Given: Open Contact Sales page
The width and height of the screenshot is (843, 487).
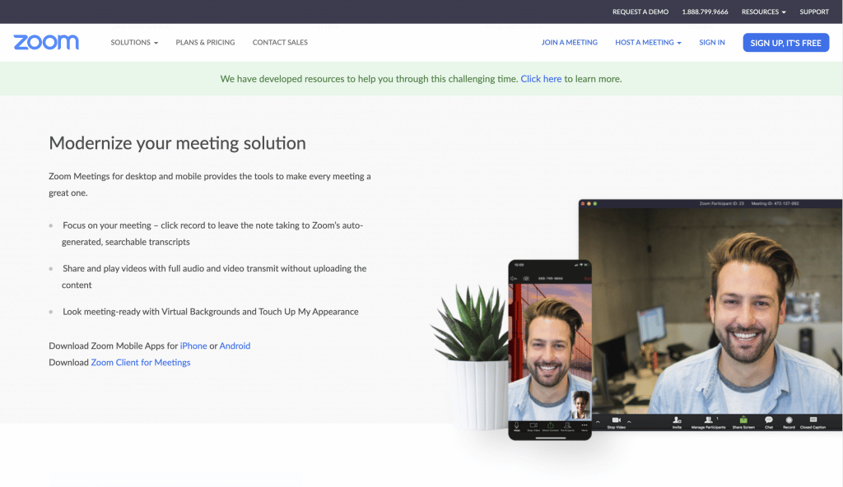Looking at the screenshot, I should (280, 43).
